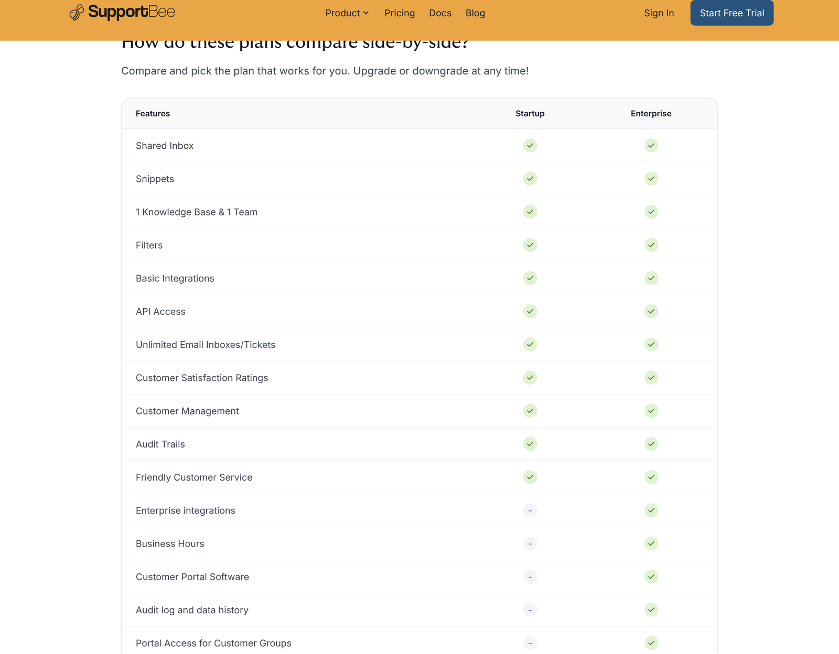Click Enterprise checkmark for Audit Trails

click(x=651, y=444)
